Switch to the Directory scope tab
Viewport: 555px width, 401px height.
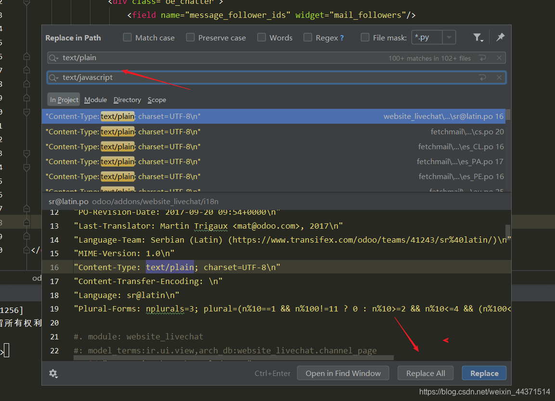click(127, 100)
